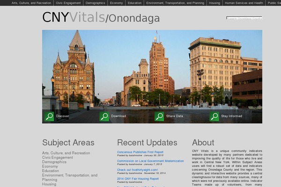Open Education in top navigation bar
The image size is (281, 187).
134,3
